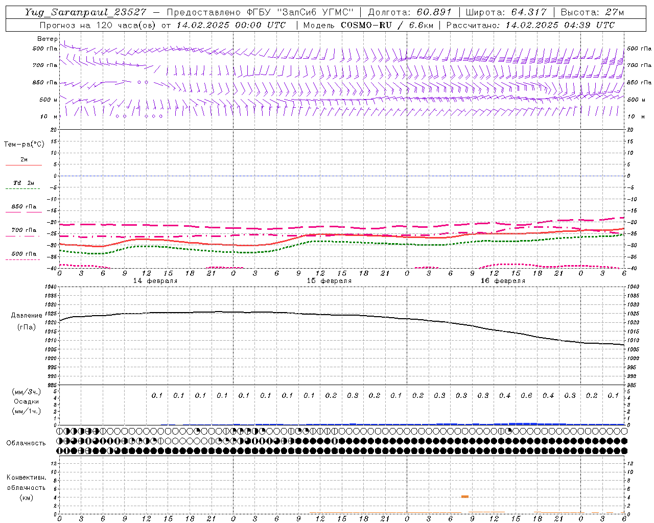Select the Долгота: 60.891 header field
This screenshot has height=523, width=654.
(x=410, y=12)
